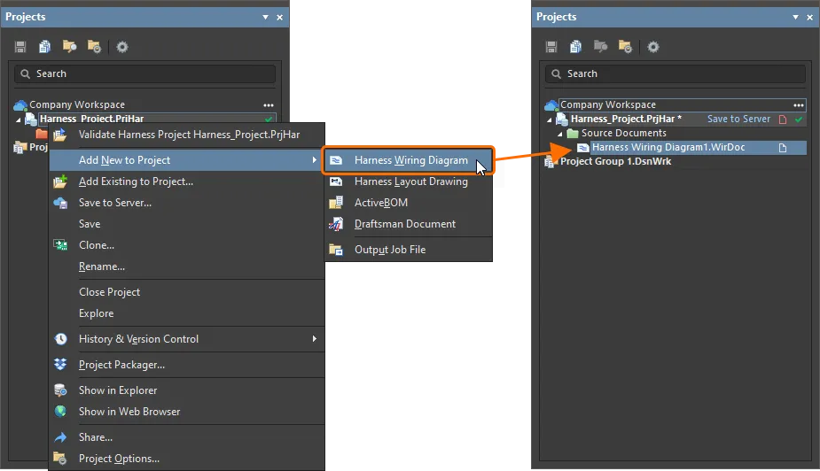
Task: Click Search field in left Projects panel
Action: (144, 74)
